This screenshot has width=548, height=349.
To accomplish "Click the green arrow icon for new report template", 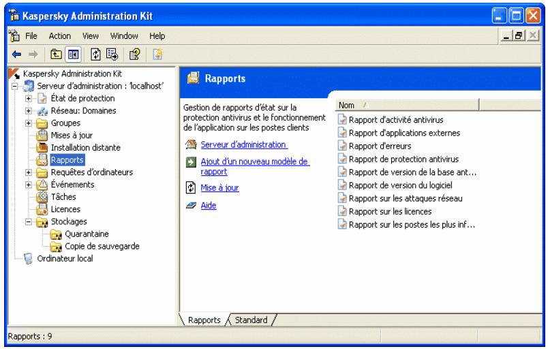I will (191, 162).
